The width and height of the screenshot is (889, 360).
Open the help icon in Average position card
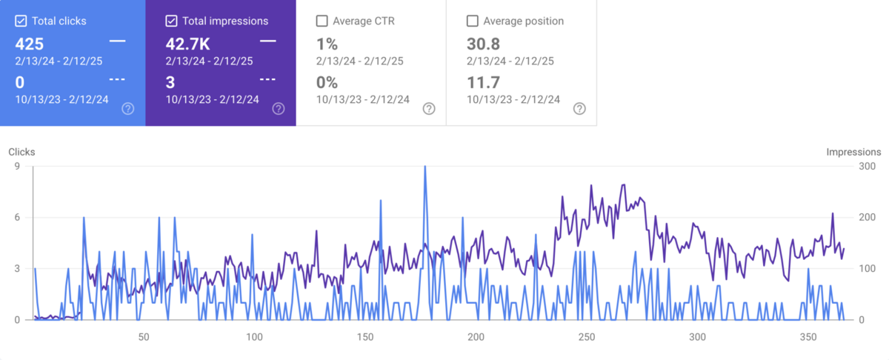tap(579, 109)
